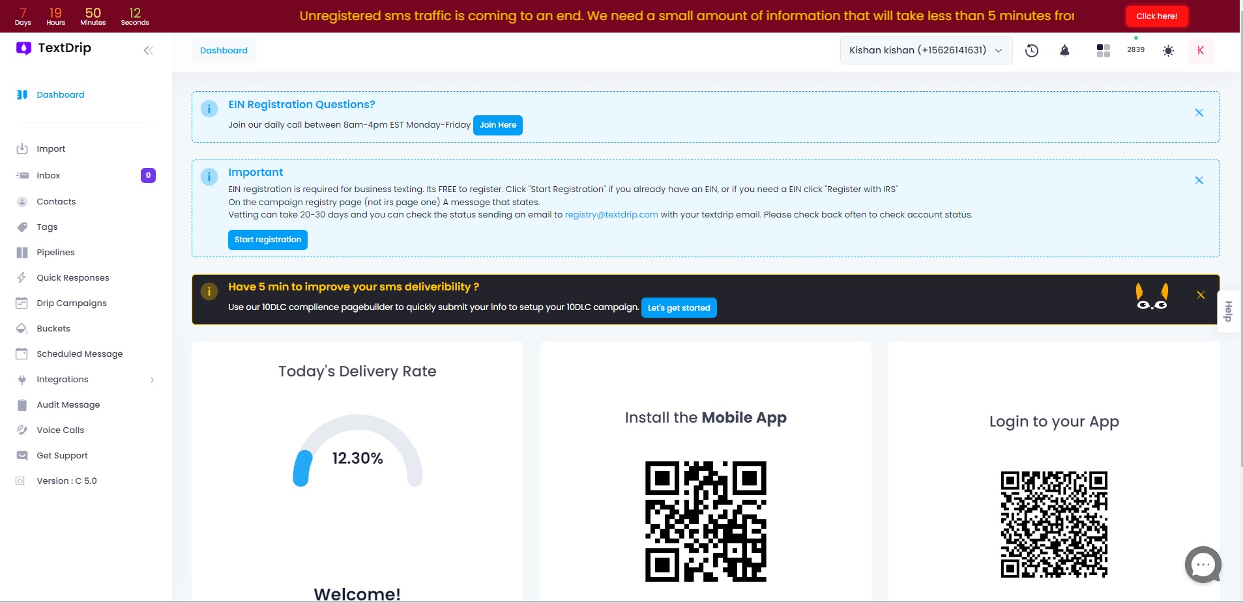
Task: Open the history clock icon
Action: [1031, 51]
